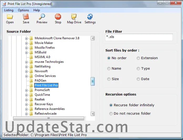Click the Movie Maker folder icon
This screenshot has height=140, width=183.
31,43
